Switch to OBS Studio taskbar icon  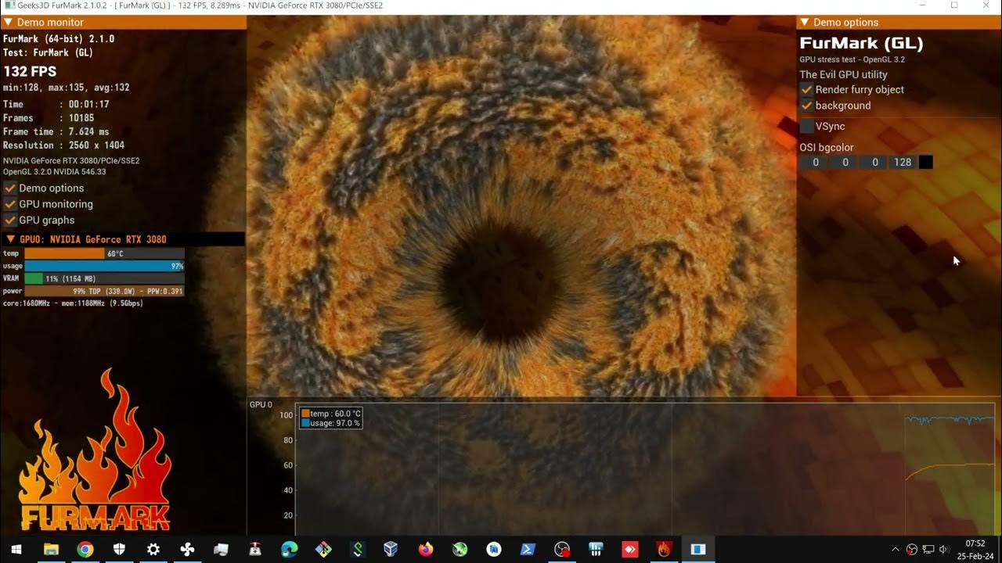click(x=562, y=549)
